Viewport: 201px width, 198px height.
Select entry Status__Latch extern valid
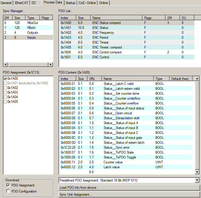coord(126,89)
